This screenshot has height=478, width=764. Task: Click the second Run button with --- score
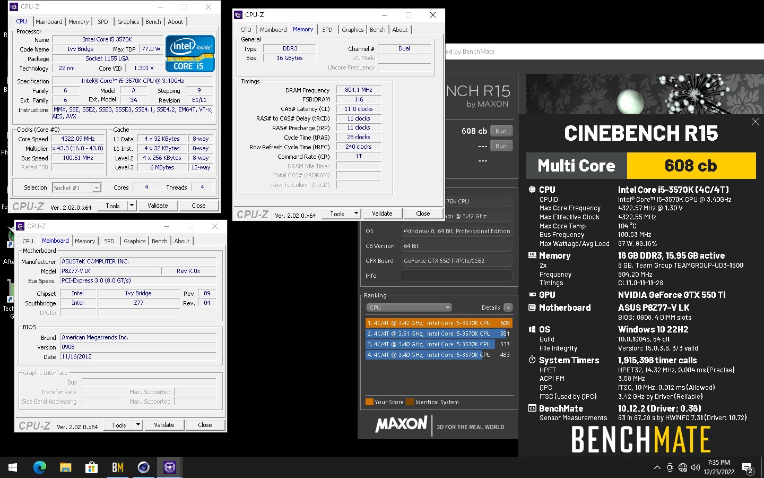(x=501, y=146)
